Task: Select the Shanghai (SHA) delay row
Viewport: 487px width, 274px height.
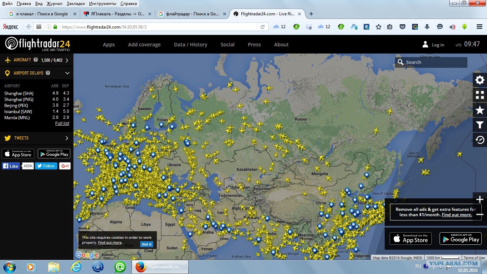Action: coord(37,93)
